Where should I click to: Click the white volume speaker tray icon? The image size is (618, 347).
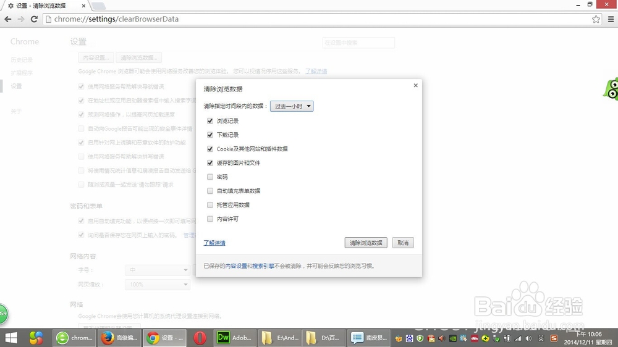[528, 338]
